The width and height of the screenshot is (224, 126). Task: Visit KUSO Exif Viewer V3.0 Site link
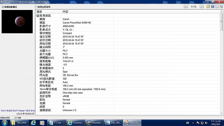click(x=18, y=110)
